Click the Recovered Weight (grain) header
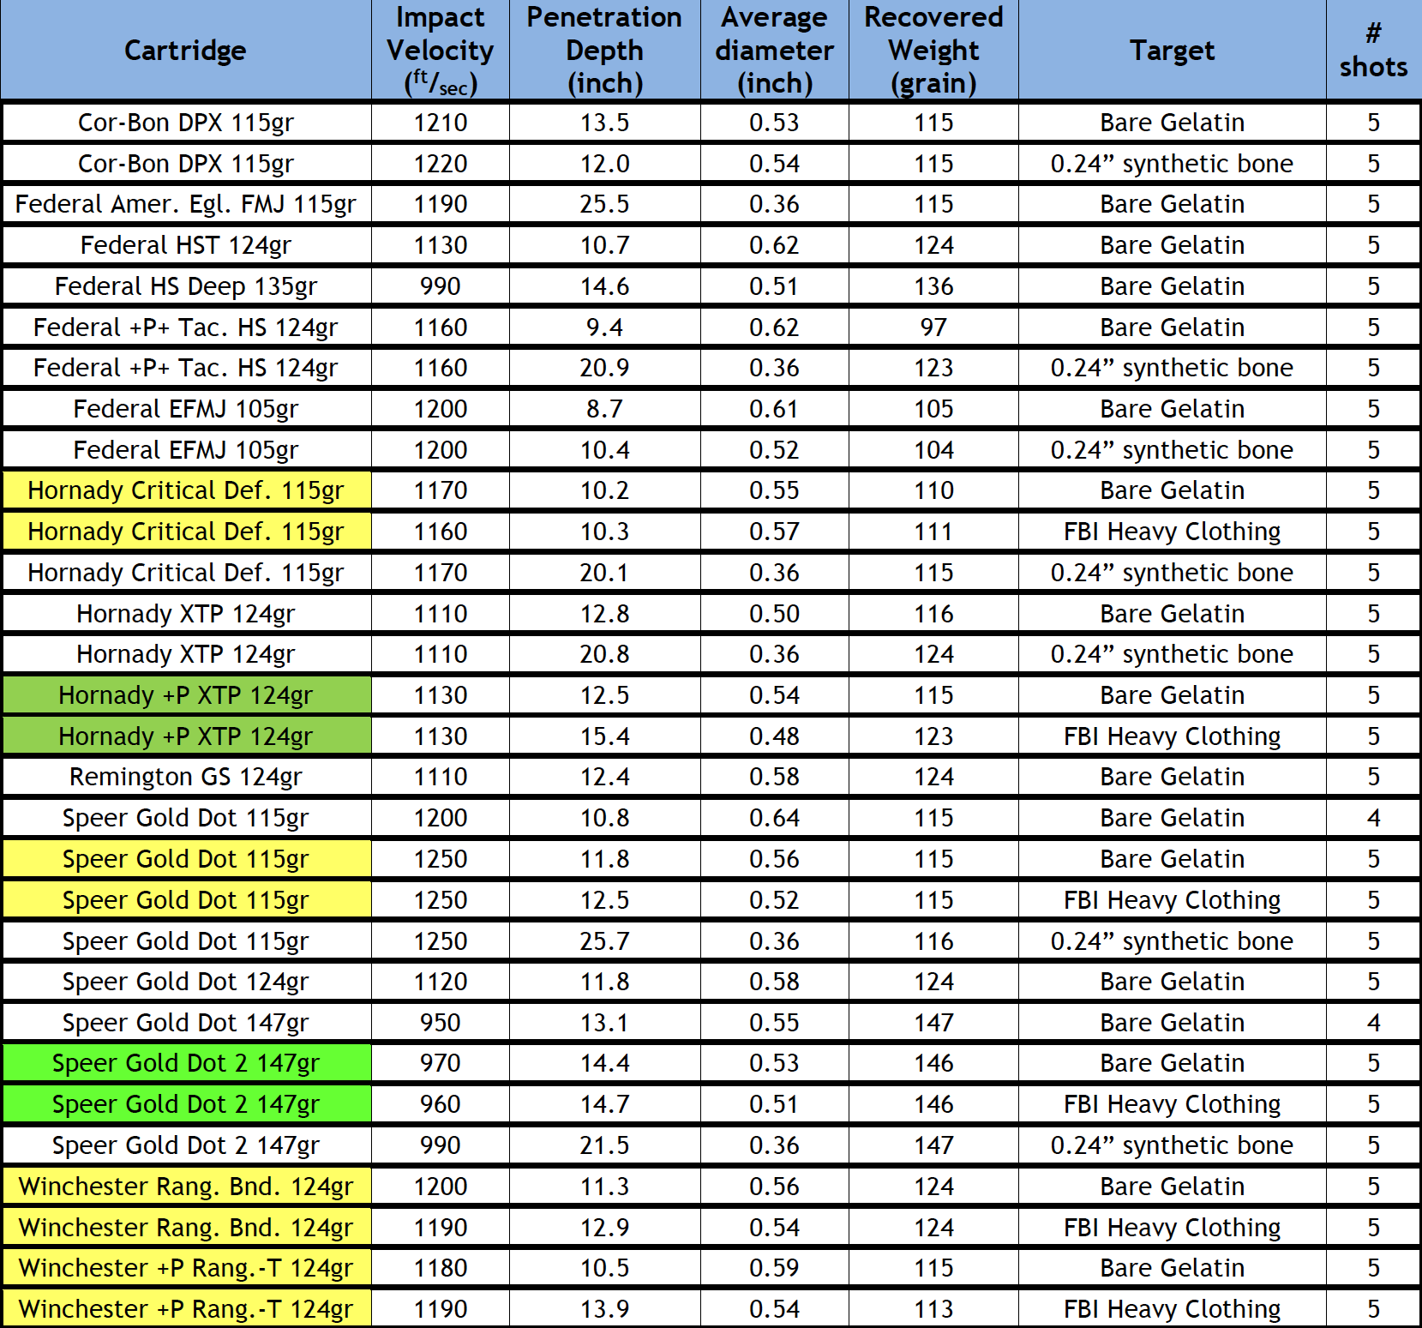 pos(933,51)
